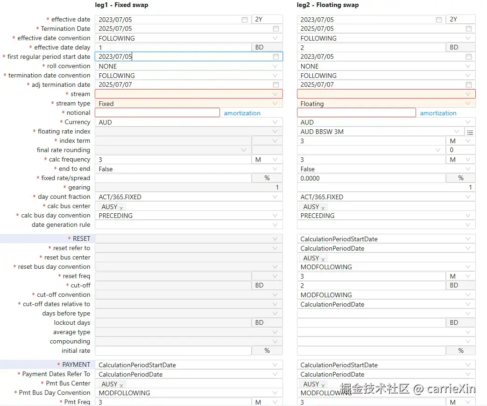The height and width of the screenshot is (406, 487).
Task: Open leg1 first regular period start date calendar
Action: pos(276,57)
